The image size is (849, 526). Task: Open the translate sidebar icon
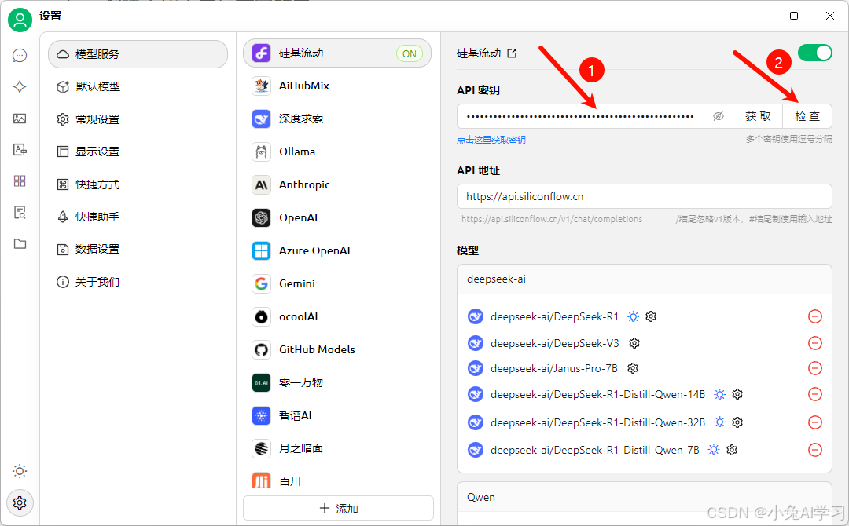(20, 150)
